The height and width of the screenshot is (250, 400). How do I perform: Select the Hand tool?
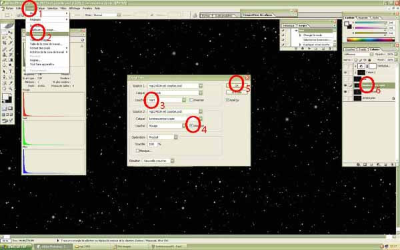5,89
